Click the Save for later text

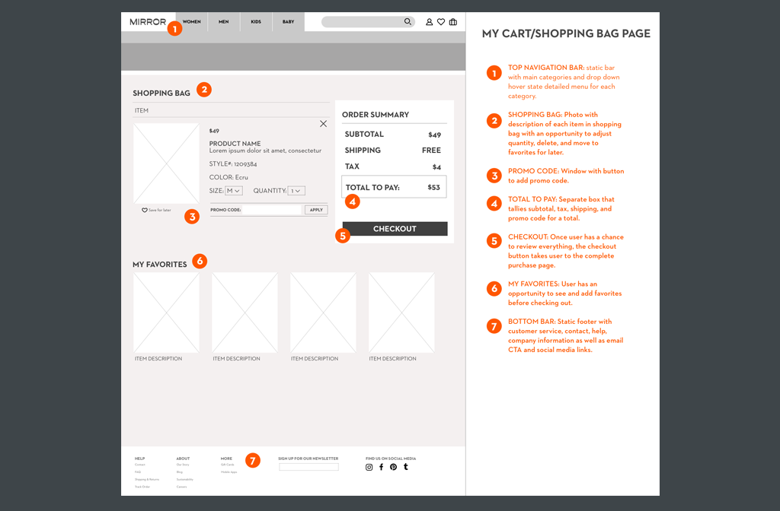pos(160,210)
